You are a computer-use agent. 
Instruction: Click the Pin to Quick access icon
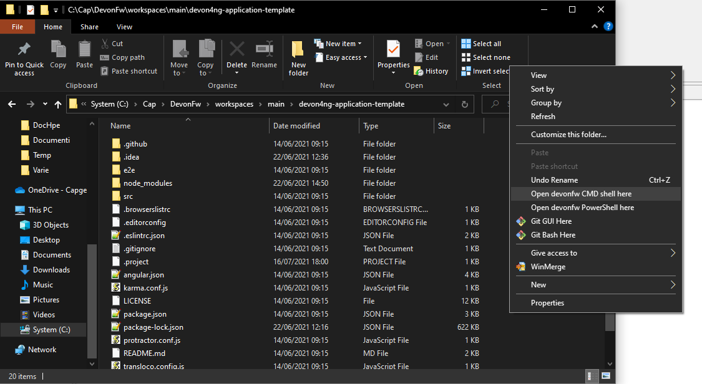point(24,50)
